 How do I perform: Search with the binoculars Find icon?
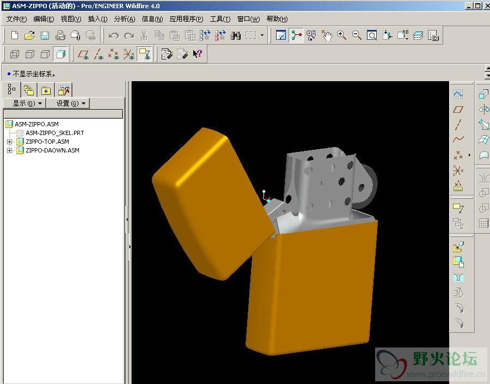click(236, 35)
